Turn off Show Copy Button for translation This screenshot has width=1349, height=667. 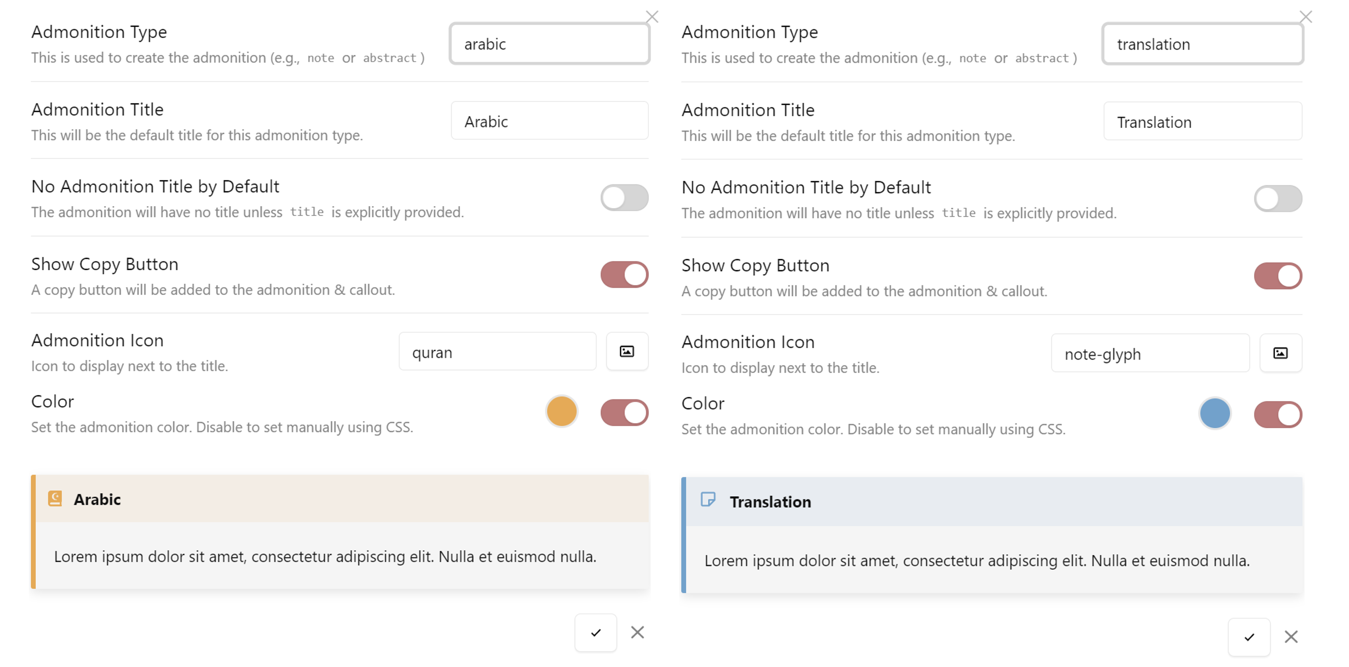1277,276
